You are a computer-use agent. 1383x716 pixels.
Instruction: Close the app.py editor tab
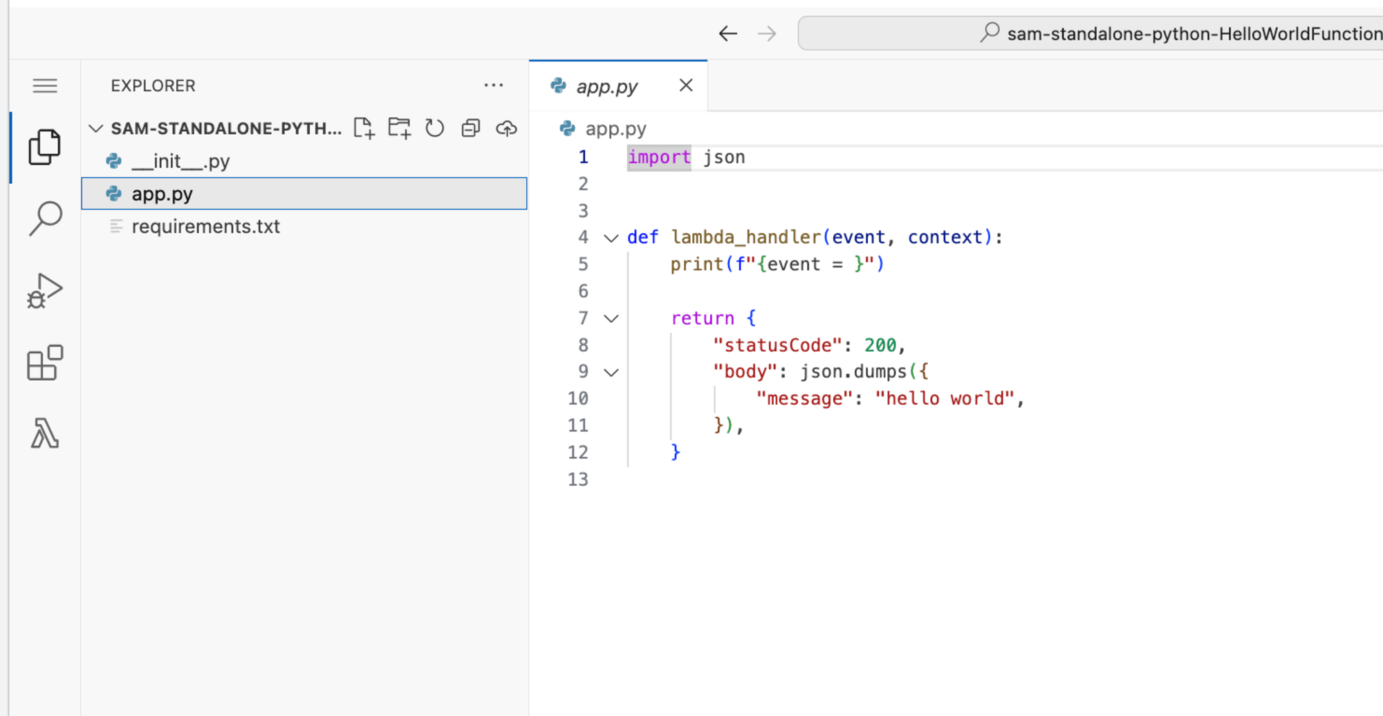686,85
